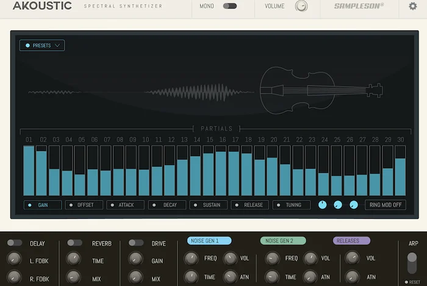Click the partial 16 gain bar
The width and height of the screenshot is (427, 286).
click(221, 170)
